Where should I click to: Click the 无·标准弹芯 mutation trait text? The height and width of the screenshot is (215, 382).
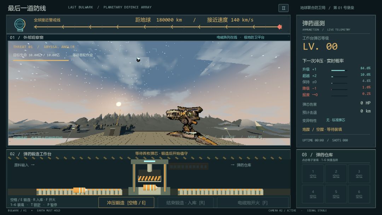[336, 120]
